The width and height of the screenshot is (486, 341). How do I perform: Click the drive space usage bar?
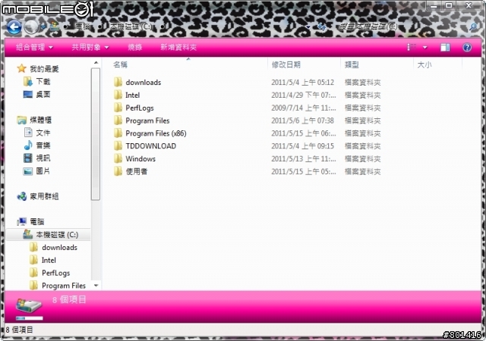30,318
